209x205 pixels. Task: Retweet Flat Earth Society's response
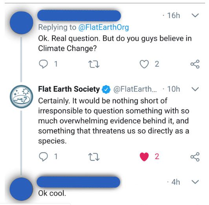pyautogui.click(x=94, y=157)
